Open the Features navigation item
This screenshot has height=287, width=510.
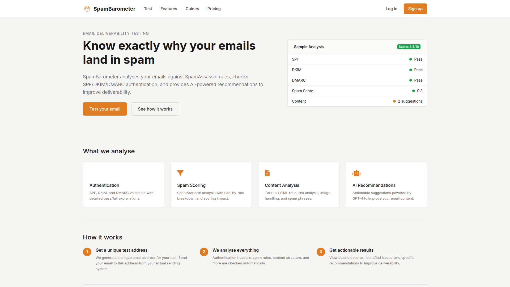[169, 9]
